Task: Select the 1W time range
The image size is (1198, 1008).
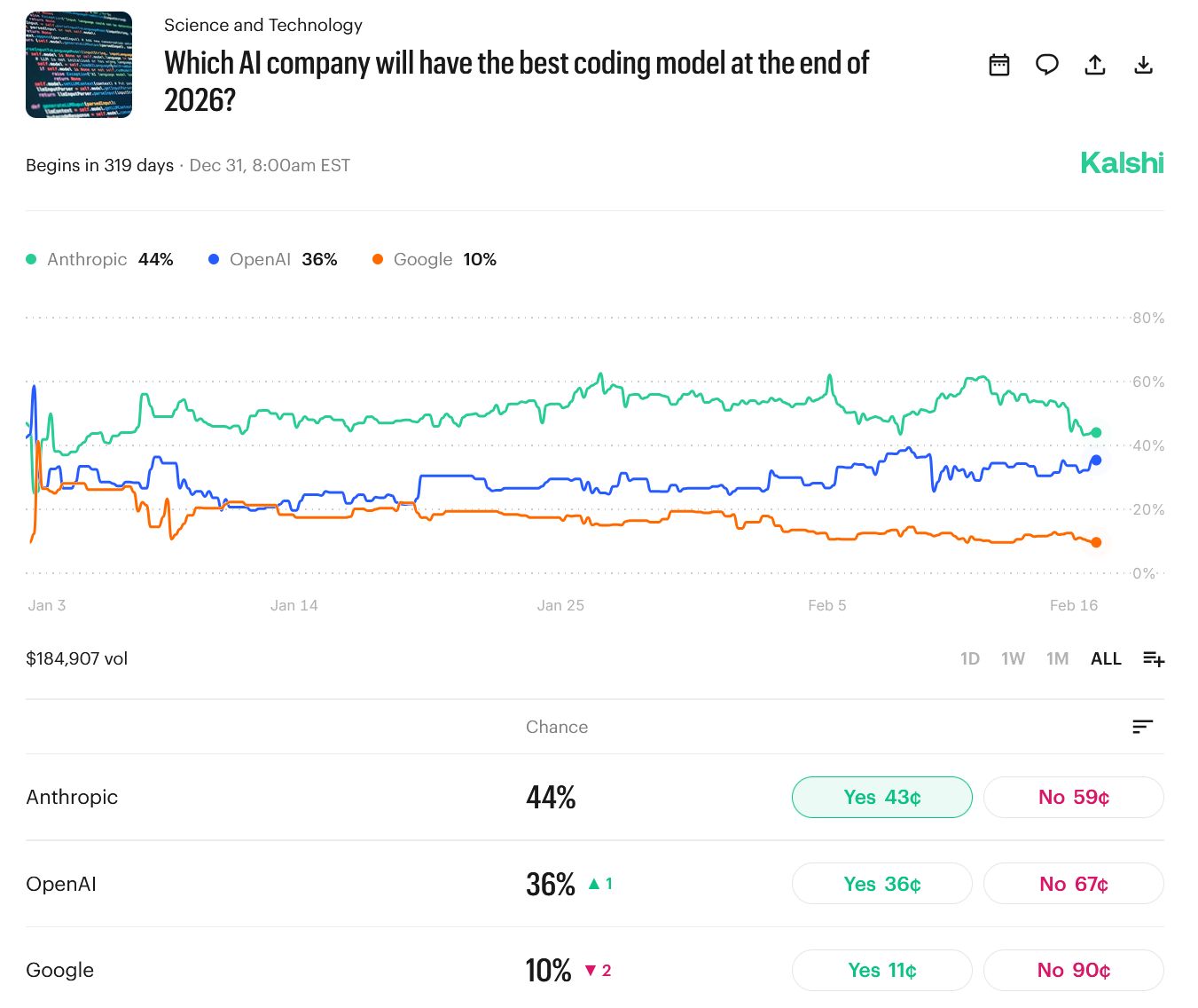Action: pos(1013,658)
